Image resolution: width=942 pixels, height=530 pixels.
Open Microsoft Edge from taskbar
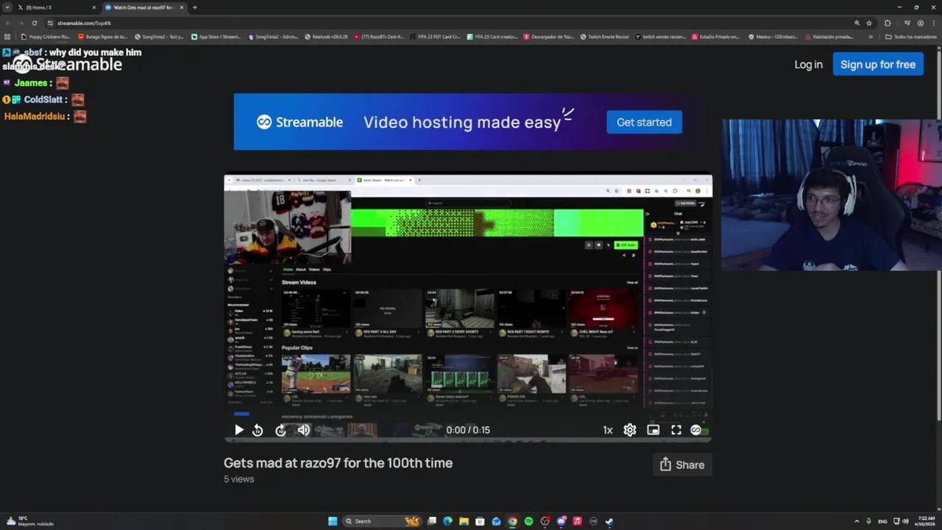[x=447, y=521]
